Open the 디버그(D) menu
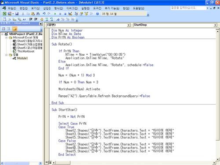 [x=72, y=8]
